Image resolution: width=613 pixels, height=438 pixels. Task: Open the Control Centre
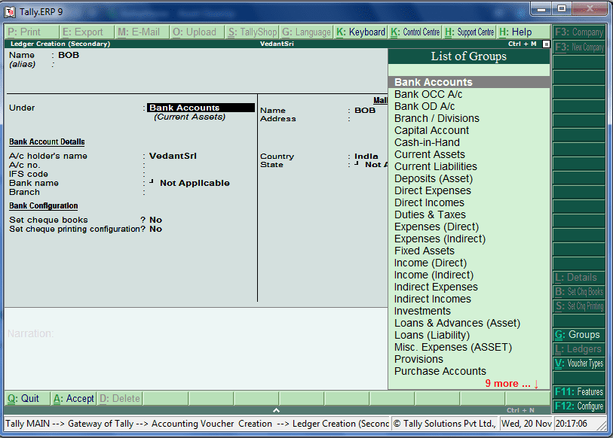415,32
